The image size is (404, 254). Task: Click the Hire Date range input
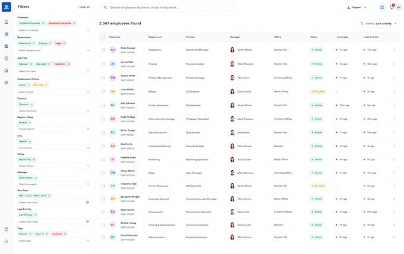(54, 202)
